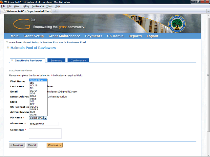Choose ODS from the PO Name list
The image size is (210, 157).
coord(38,94)
